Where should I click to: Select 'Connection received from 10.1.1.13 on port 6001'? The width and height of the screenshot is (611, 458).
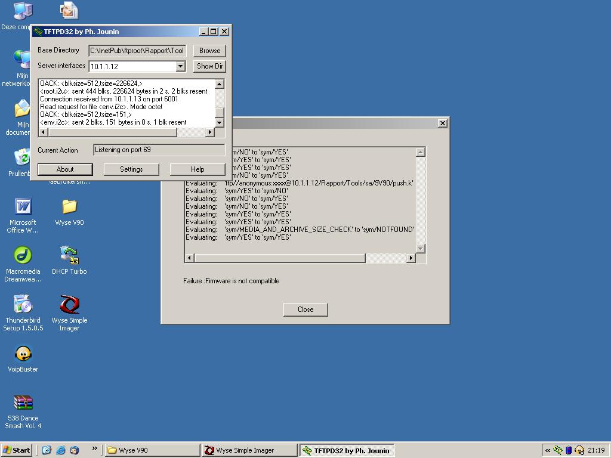tap(109, 99)
